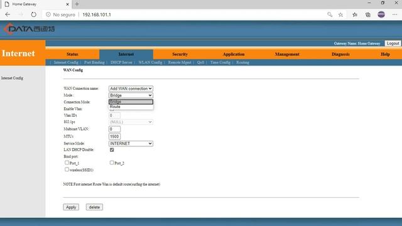402x226 pixels.
Task: Click 'Gateway Name: Home Gateway' text
Action: 357,43
